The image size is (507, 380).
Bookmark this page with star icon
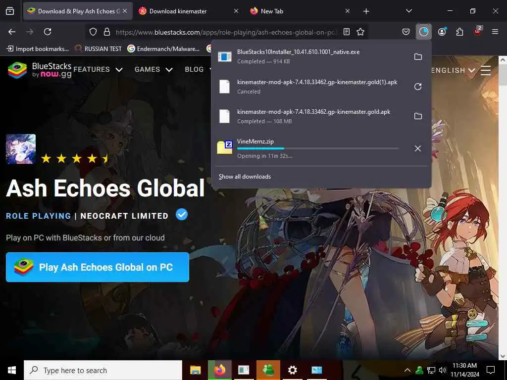pos(360,32)
